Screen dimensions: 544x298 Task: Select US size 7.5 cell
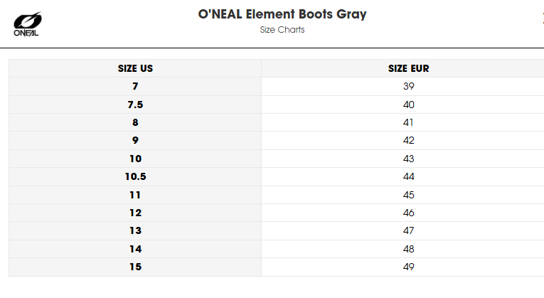coord(135,105)
